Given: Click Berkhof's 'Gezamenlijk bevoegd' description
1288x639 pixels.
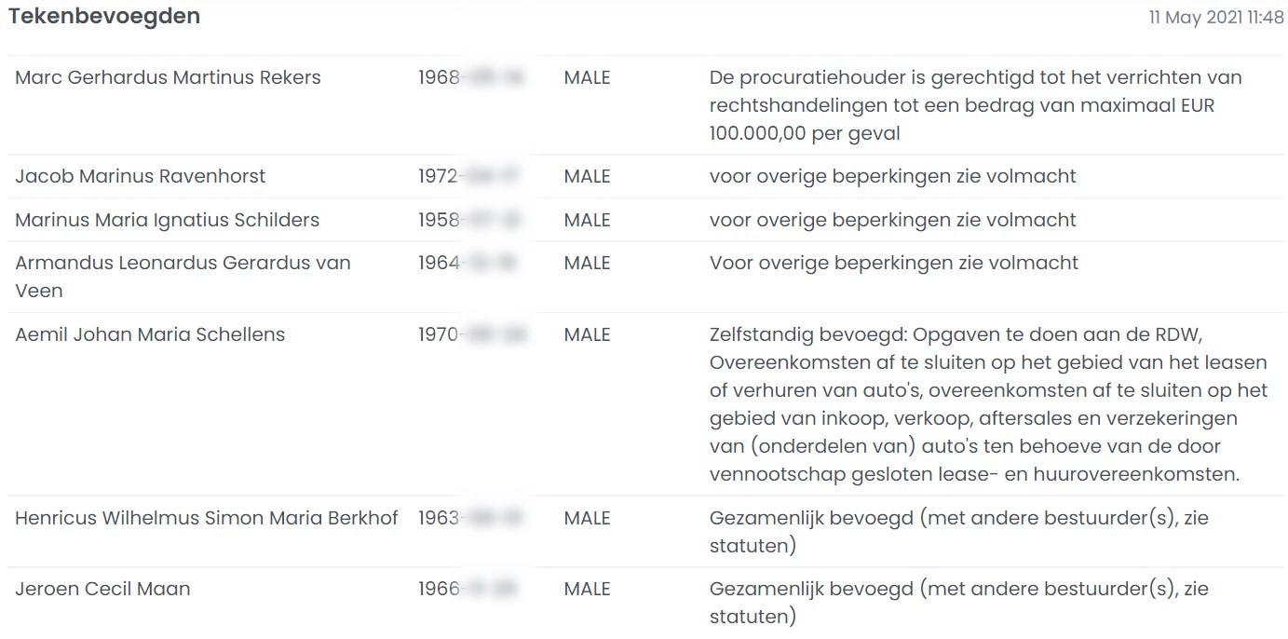Looking at the screenshot, I should 958,531.
